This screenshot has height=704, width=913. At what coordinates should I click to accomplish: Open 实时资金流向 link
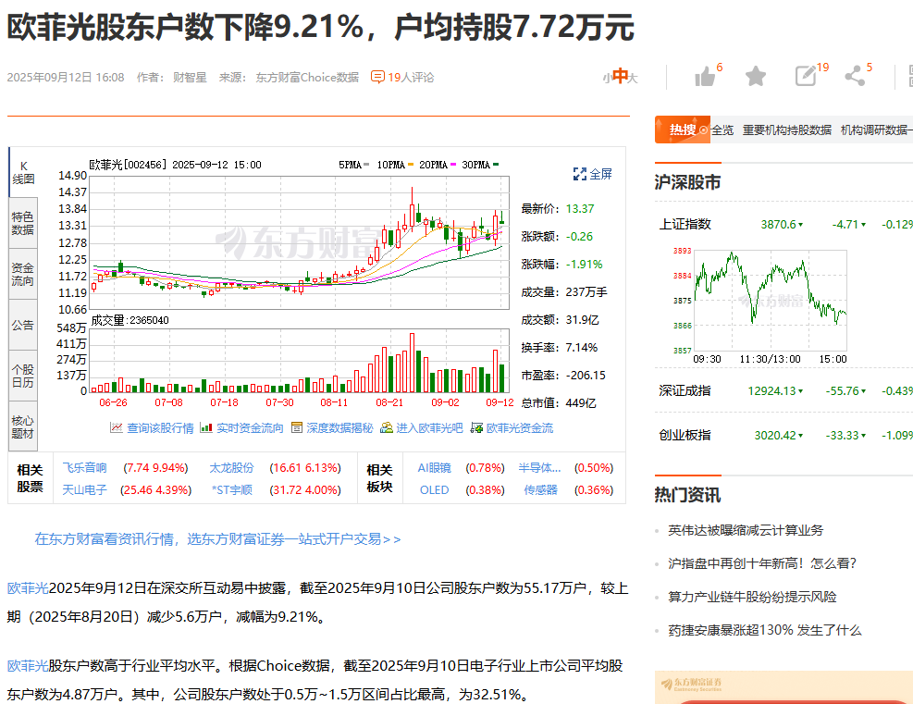pos(250,428)
